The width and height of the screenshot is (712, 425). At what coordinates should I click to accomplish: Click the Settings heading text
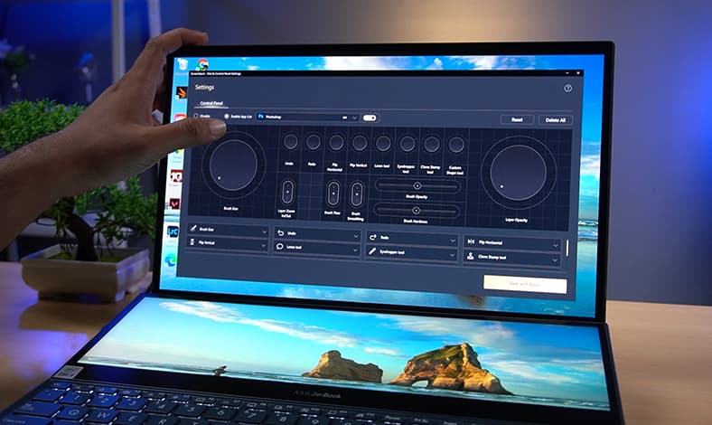click(x=204, y=87)
